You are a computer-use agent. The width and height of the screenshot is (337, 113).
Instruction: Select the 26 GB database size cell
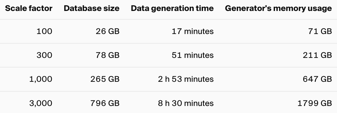point(107,31)
